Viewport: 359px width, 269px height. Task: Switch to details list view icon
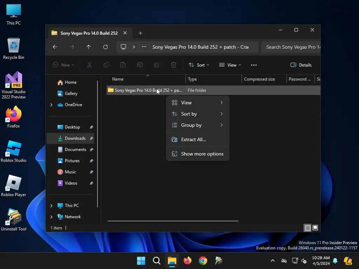(307, 228)
